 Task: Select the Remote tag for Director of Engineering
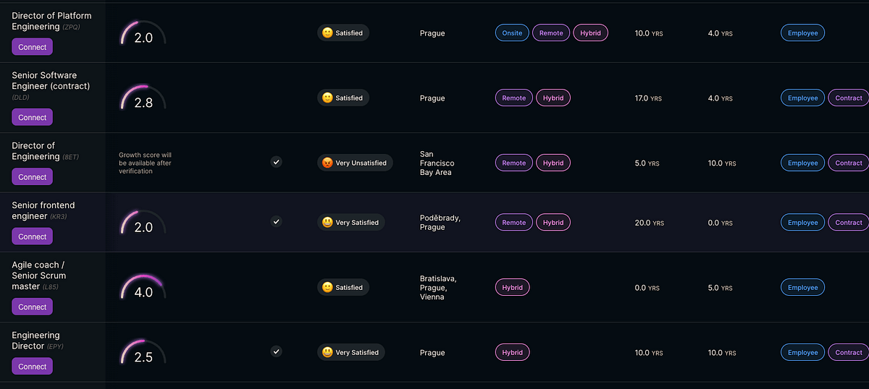pos(514,163)
